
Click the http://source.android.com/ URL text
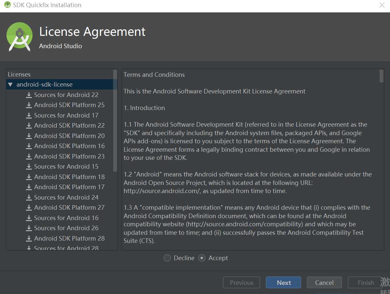162,191
